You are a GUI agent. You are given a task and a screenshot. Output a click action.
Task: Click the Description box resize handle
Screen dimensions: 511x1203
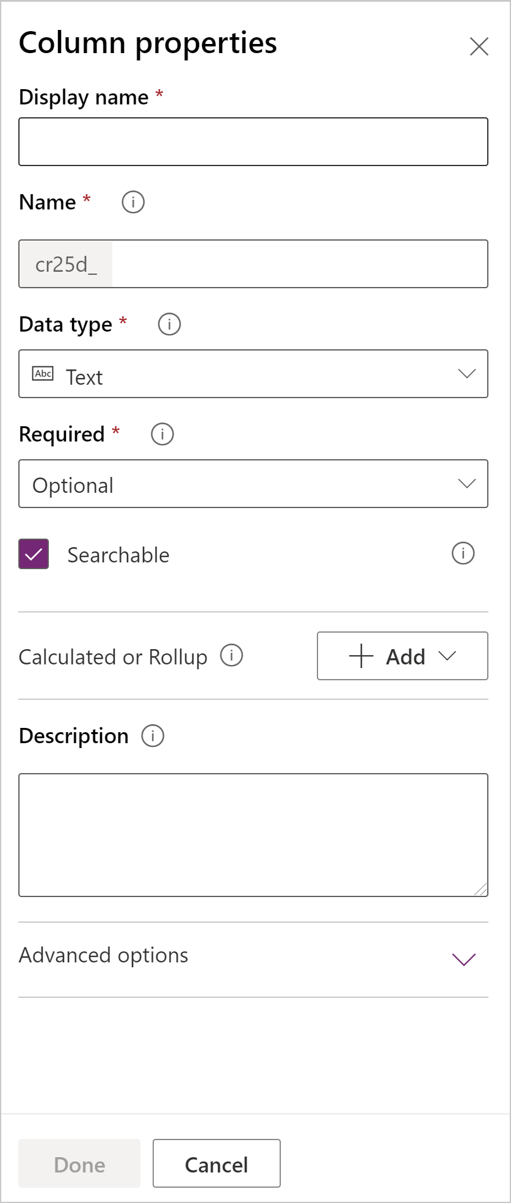coord(481,890)
